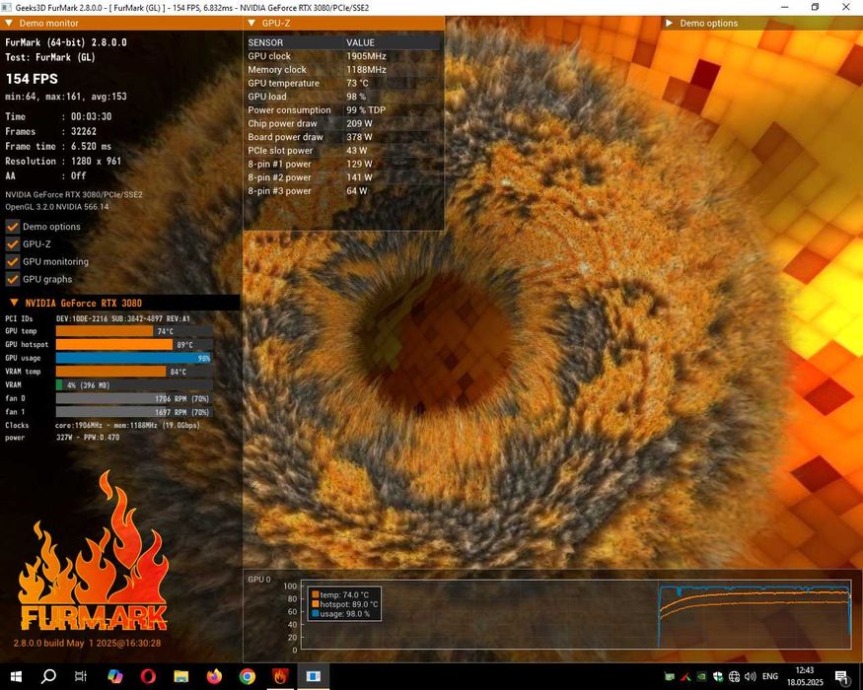Select the Chip power draw 209 W row
The width and height of the screenshot is (863, 690).
[x=344, y=124]
